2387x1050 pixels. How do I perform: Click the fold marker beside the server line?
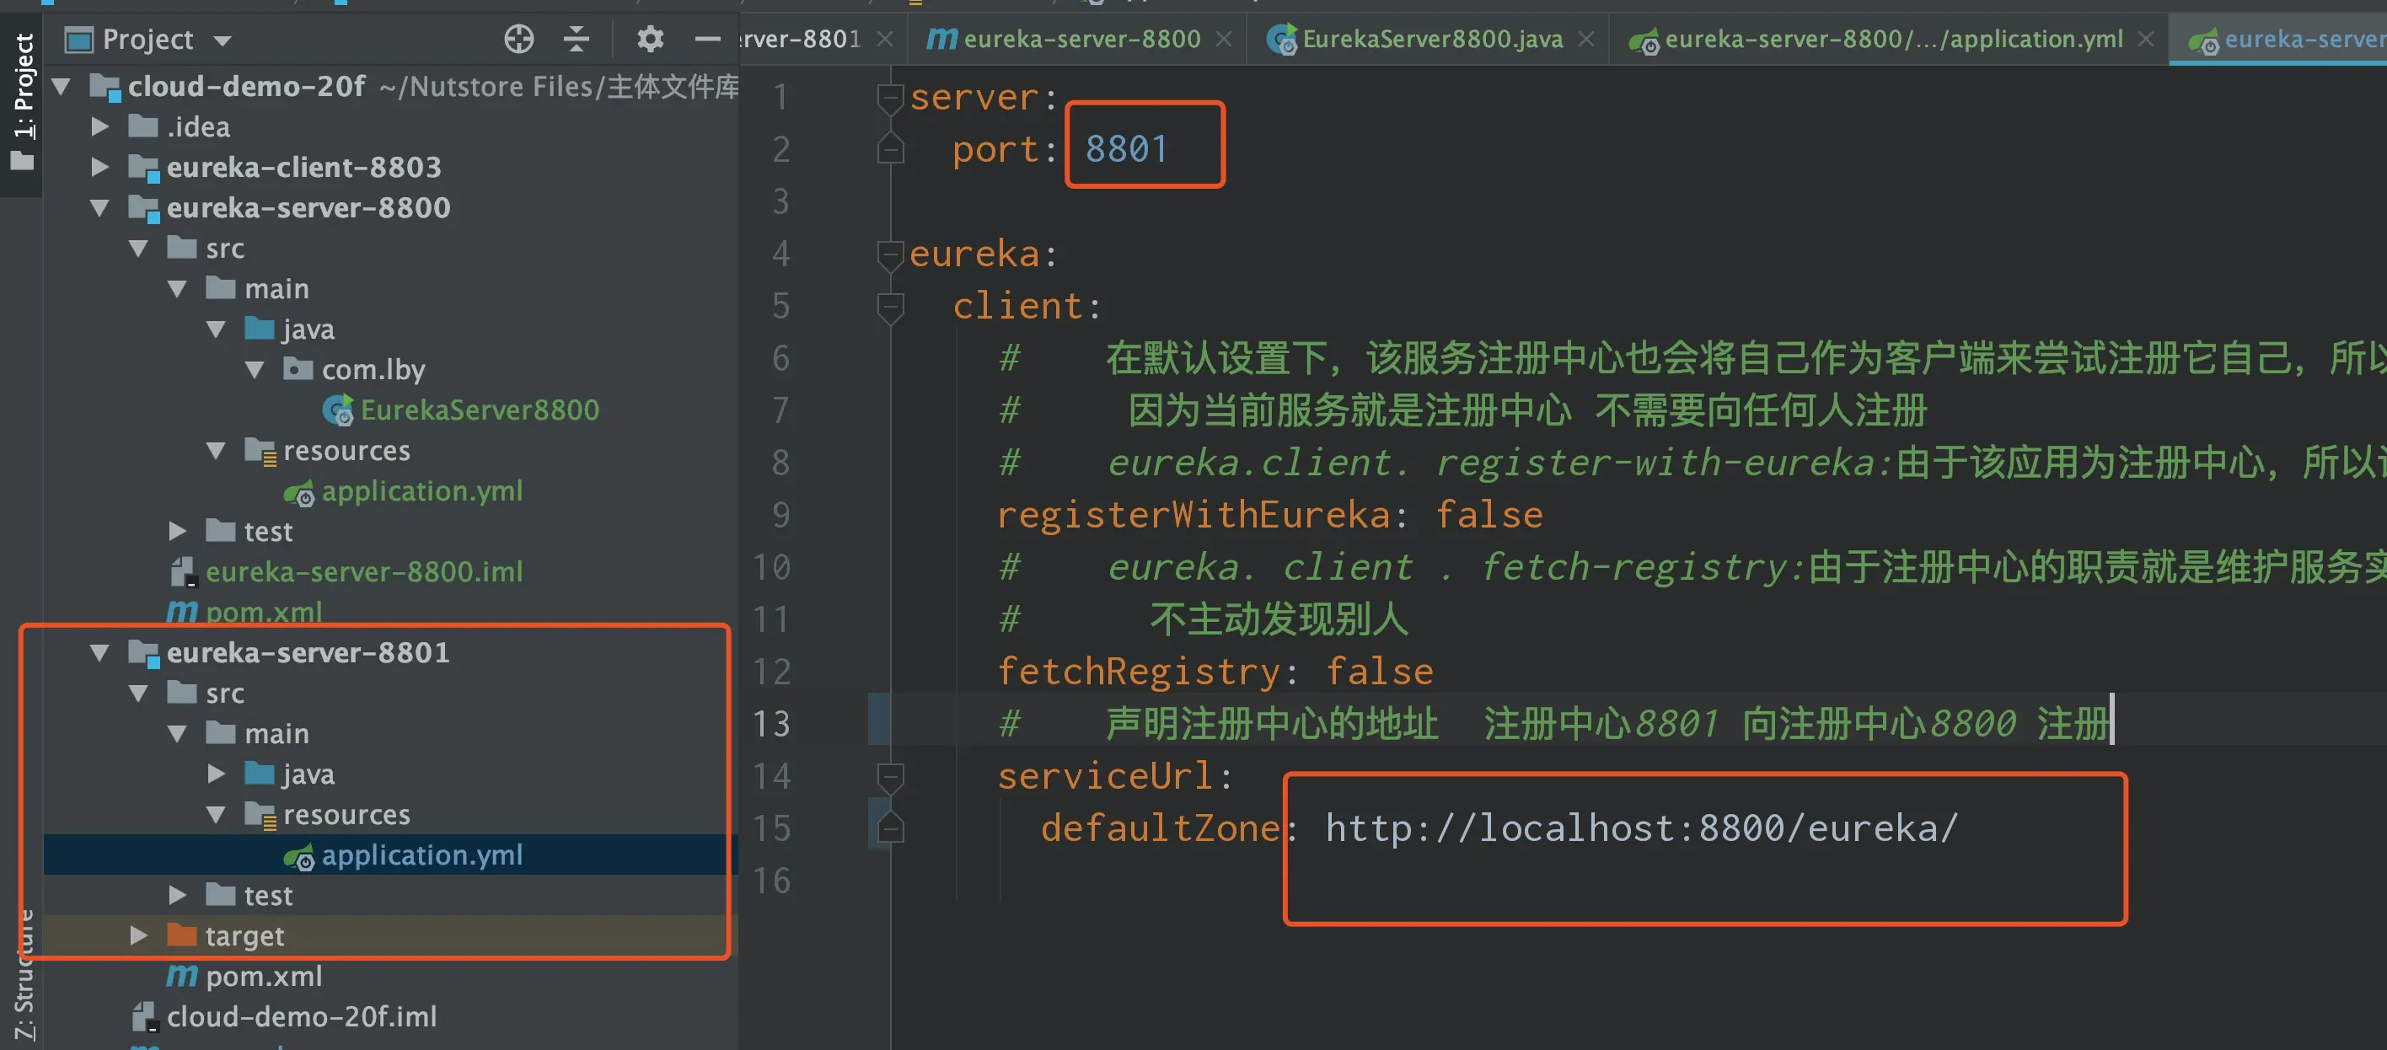click(889, 97)
